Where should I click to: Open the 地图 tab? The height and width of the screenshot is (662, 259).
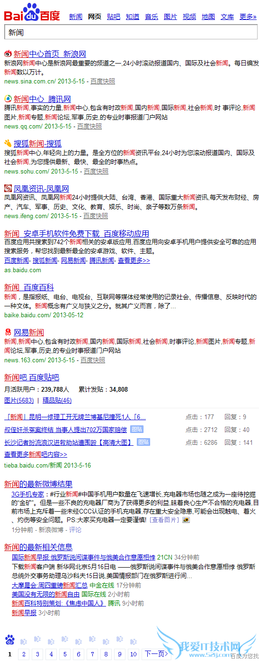[208, 17]
